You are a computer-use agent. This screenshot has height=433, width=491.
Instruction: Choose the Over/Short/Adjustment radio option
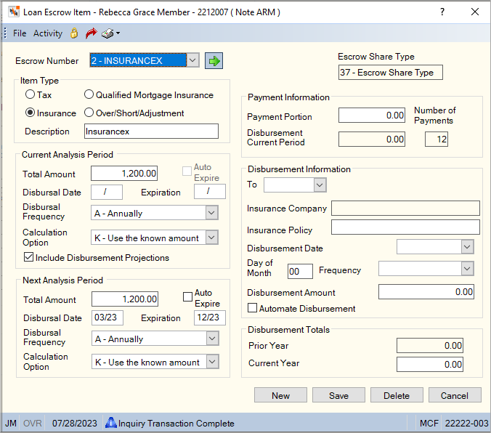[x=89, y=113]
